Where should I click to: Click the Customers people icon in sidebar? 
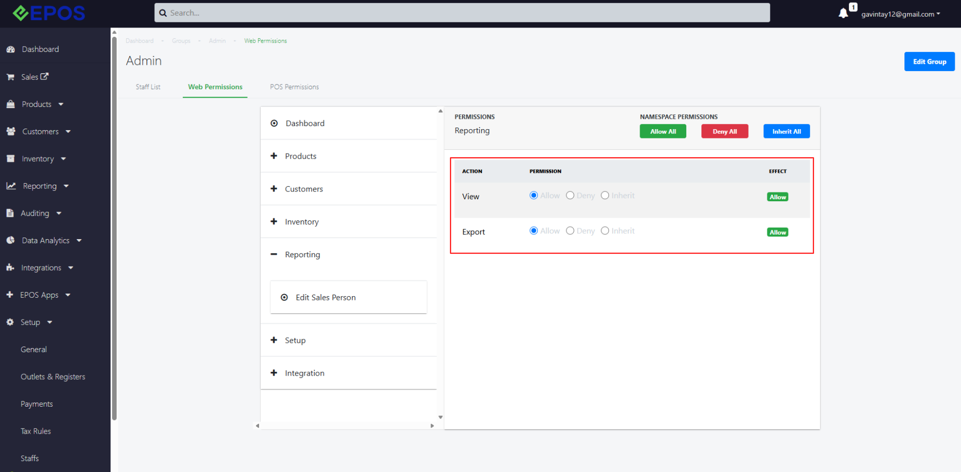coord(11,131)
